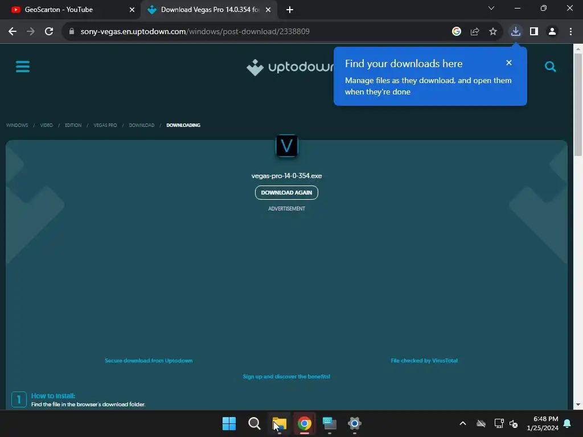The height and width of the screenshot is (437, 583).
Task: Open 'File checked by VirusTotal' link
Action: [424, 360]
